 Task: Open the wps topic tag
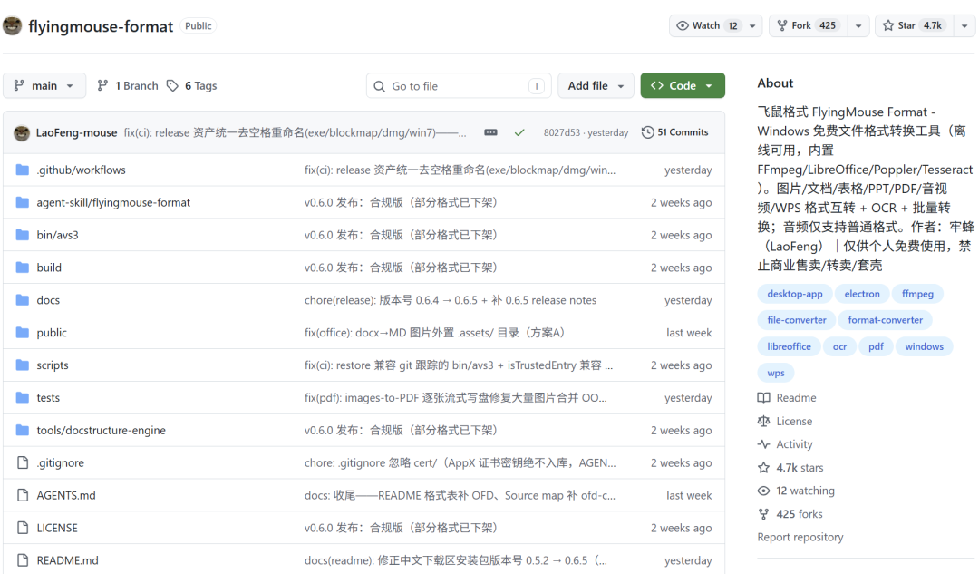click(775, 373)
